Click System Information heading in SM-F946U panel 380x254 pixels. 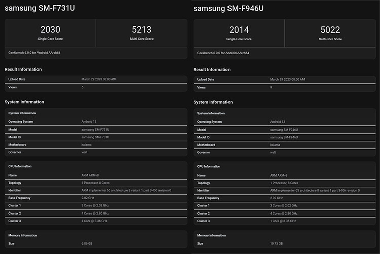(213, 102)
